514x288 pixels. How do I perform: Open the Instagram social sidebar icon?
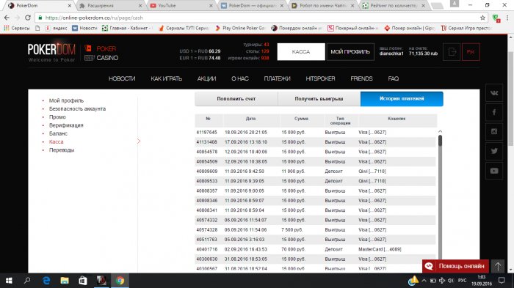494,132
